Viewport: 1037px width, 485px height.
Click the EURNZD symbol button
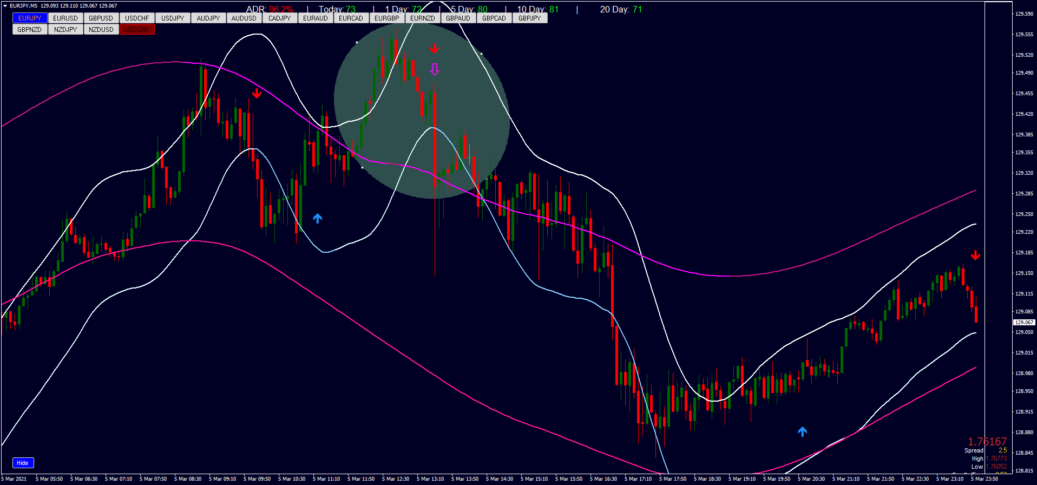pyautogui.click(x=422, y=18)
